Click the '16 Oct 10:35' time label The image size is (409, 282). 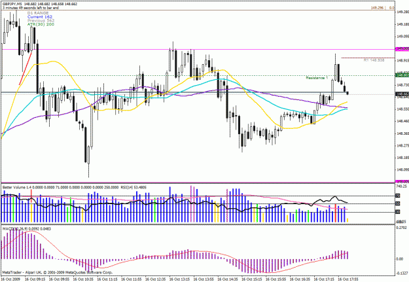83,279
